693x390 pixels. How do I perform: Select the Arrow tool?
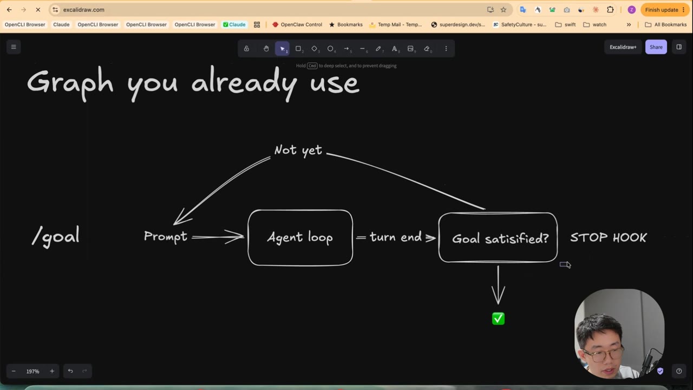point(346,48)
